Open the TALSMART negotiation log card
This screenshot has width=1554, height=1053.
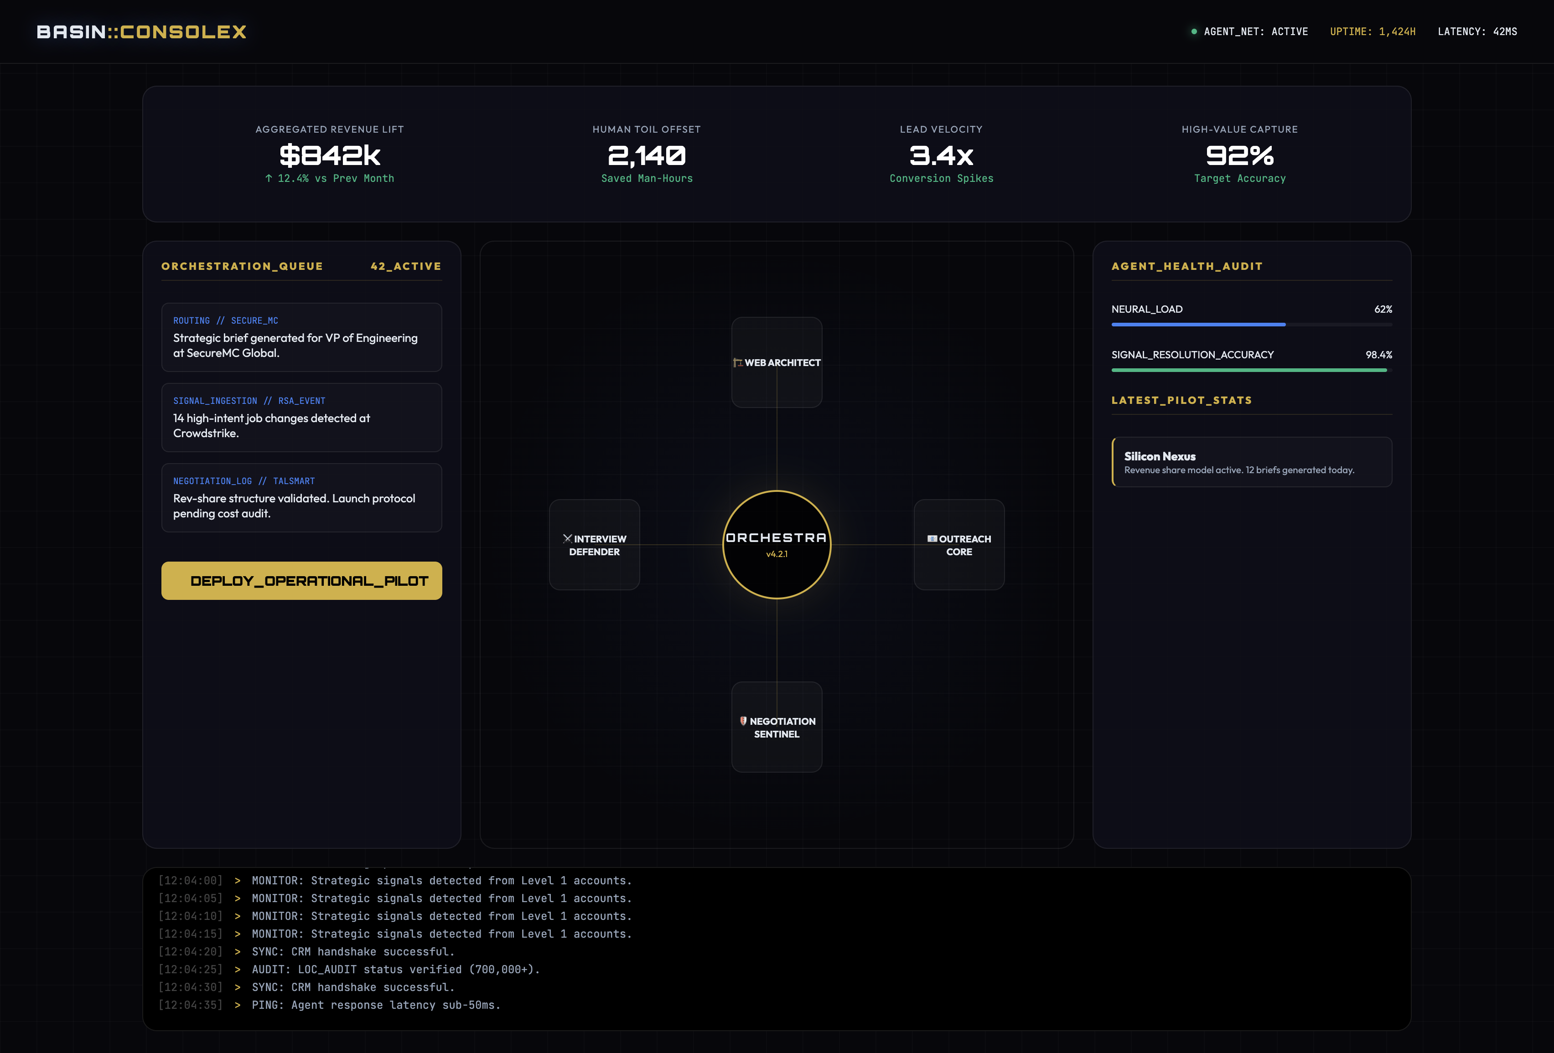301,497
